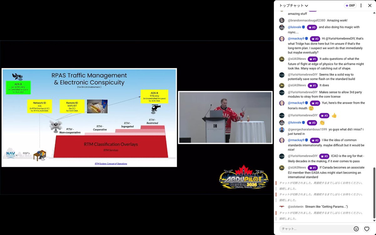Viewport: 376px width, 235px height.
Task: Open @YurisHomebrewDIY name on flash message
Action: pyautogui.click(x=303, y=75)
